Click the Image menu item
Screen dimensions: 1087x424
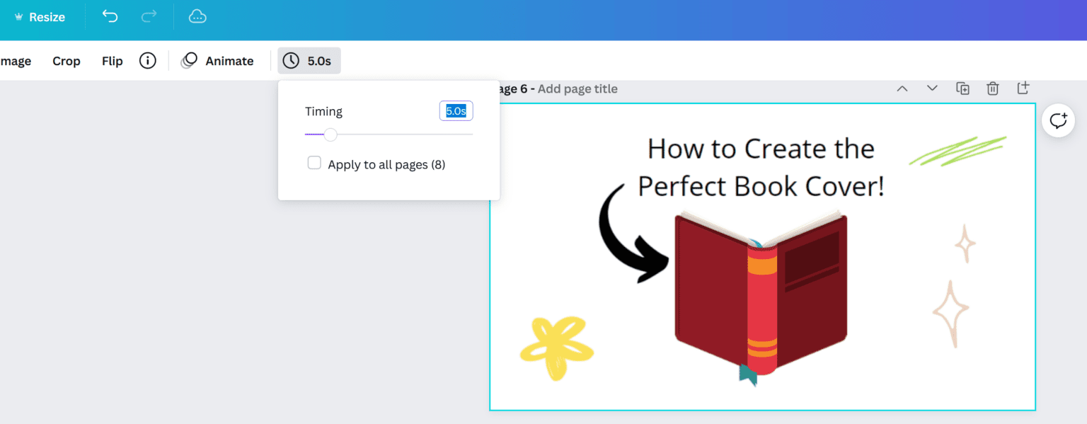tap(15, 61)
